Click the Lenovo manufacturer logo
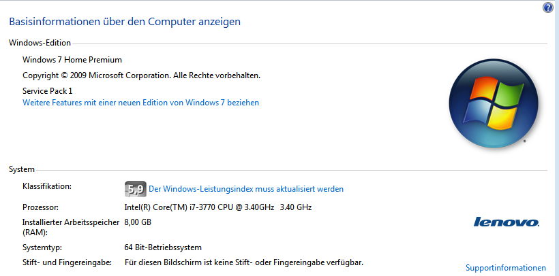This screenshot has height=276, width=559. (507, 222)
